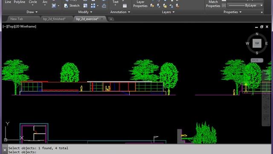The width and height of the screenshot is (273, 154).
Task: Open the [Top] view controls menu
Action: (x=11, y=27)
